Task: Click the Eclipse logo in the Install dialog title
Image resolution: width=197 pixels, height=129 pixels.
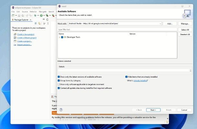Action: pyautogui.click(x=59, y=6)
